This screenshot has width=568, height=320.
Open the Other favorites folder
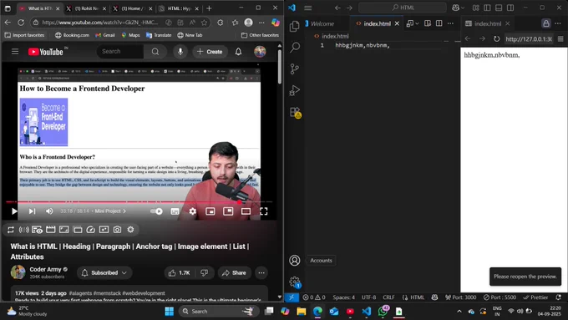point(260,35)
